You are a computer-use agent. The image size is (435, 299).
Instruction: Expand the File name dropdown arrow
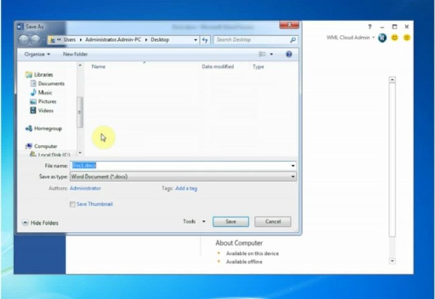click(x=293, y=166)
